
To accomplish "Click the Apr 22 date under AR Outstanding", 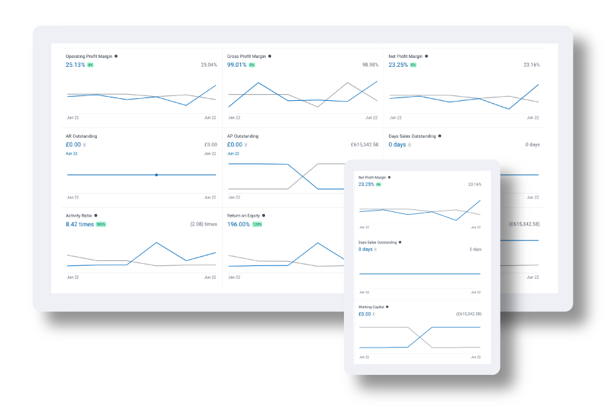I will click(72, 153).
